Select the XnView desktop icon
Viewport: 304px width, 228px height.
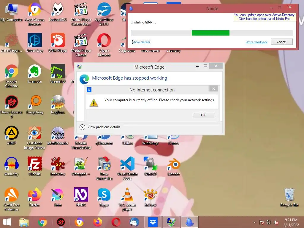coord(151,197)
